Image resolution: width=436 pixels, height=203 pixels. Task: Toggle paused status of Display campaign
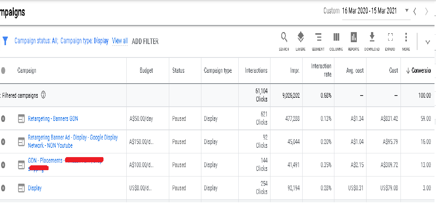pyautogui.click(x=3, y=188)
